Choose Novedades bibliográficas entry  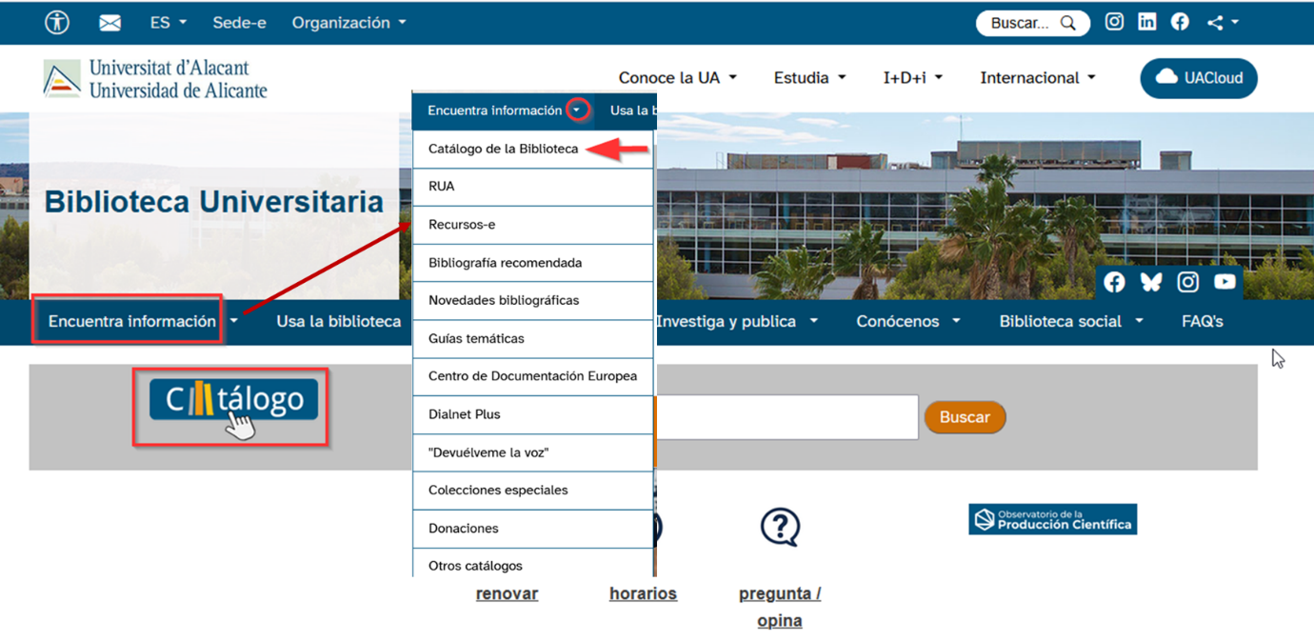[x=533, y=300]
